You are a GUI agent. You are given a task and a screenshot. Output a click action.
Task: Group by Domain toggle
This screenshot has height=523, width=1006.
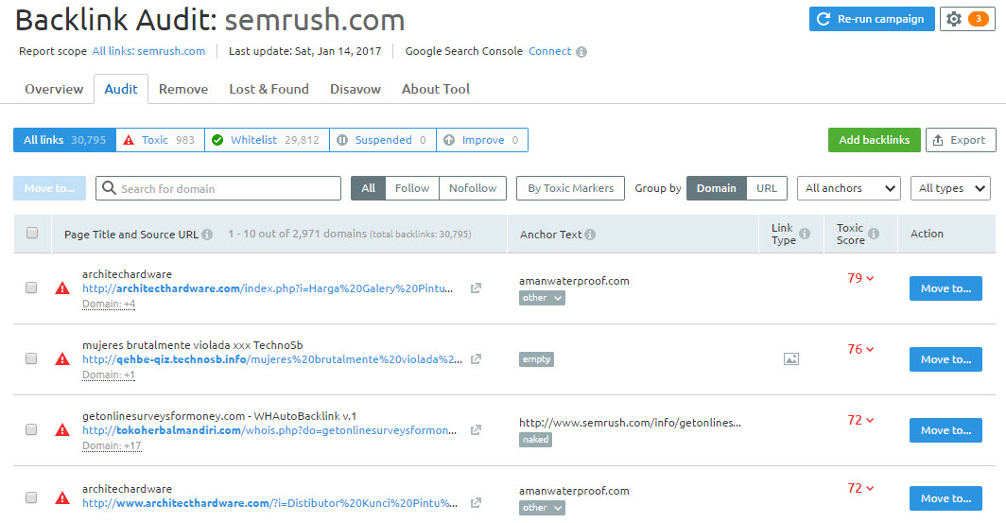coord(716,188)
